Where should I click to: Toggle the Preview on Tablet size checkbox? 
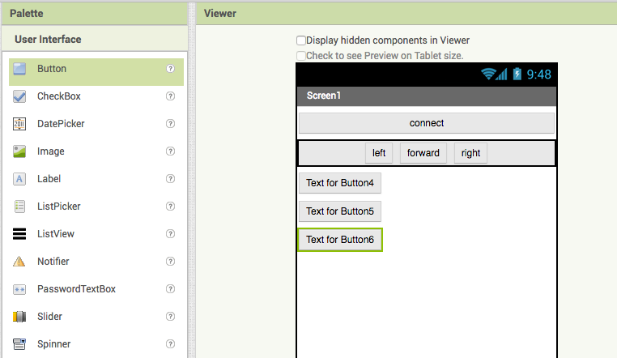[x=301, y=56]
